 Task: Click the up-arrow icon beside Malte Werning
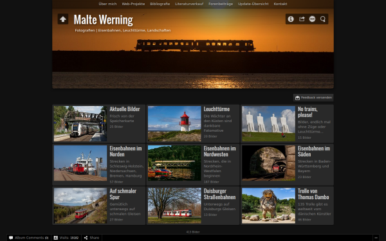click(63, 19)
